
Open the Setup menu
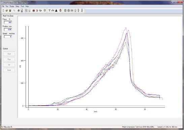pyautogui.click(x=18, y=6)
